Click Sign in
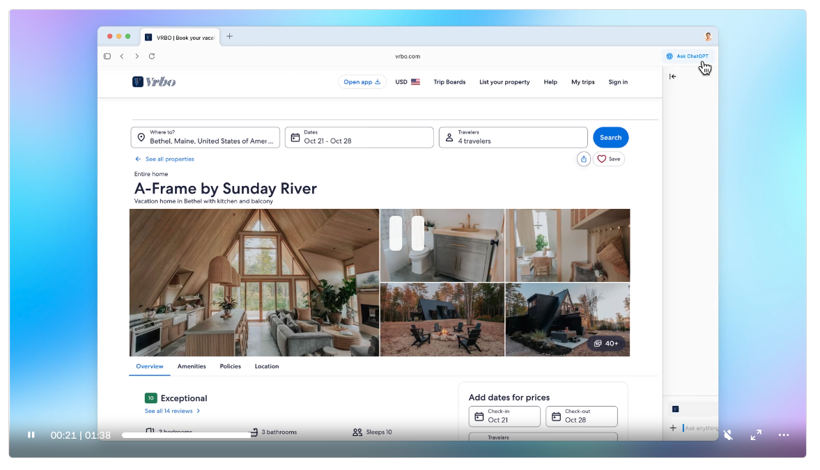 pos(618,82)
